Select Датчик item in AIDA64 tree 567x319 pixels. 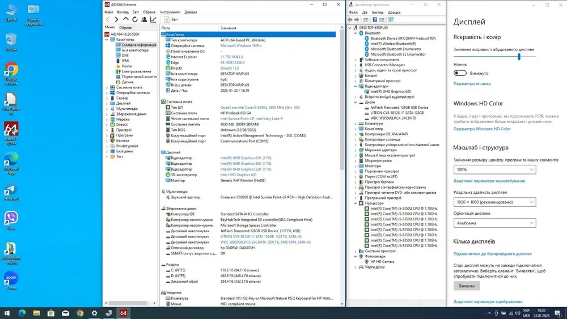click(x=128, y=82)
